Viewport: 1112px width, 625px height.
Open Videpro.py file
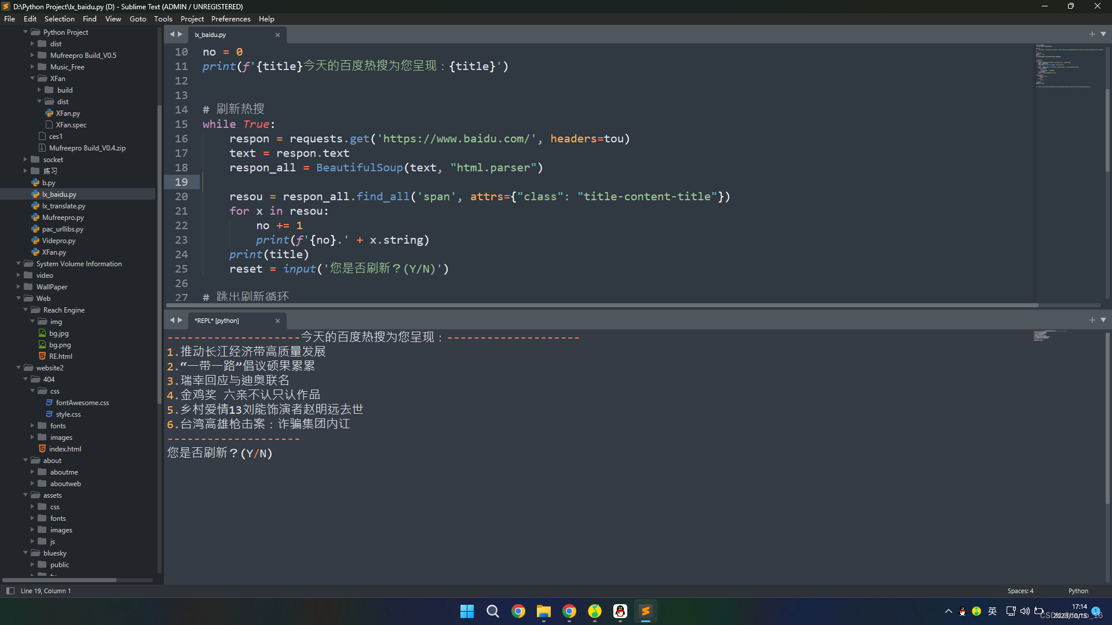[58, 241]
